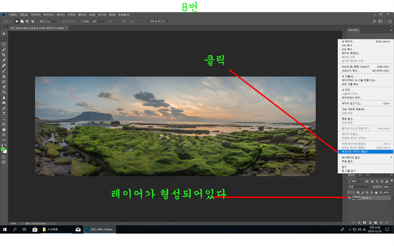Expand 애니메이션 옵션 submenu
The image size is (394, 246).
click(365, 157)
